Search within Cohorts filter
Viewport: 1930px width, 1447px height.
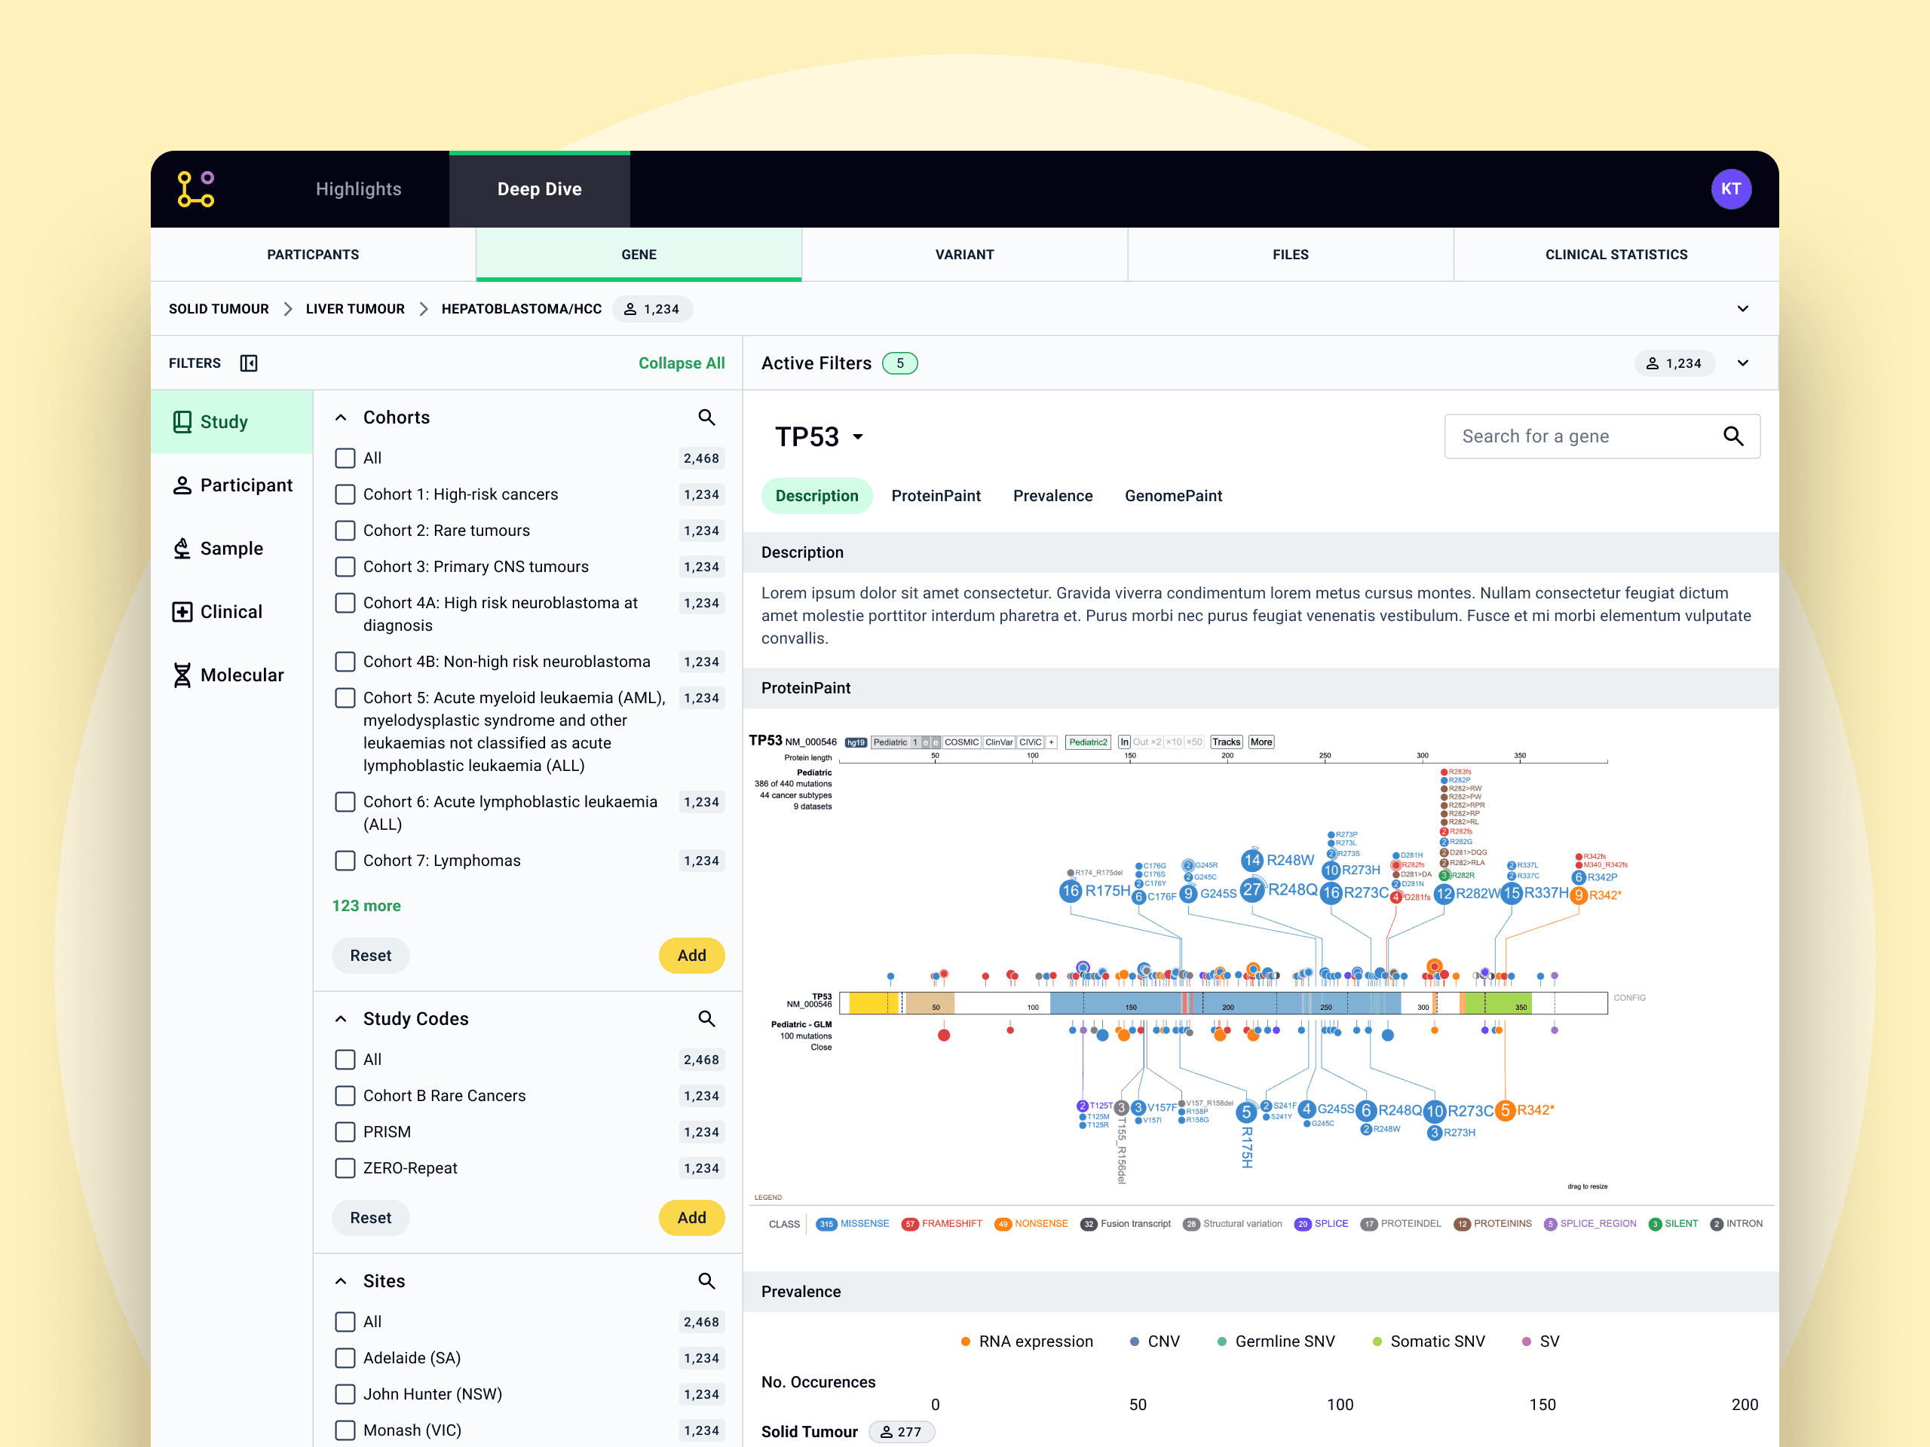706,418
